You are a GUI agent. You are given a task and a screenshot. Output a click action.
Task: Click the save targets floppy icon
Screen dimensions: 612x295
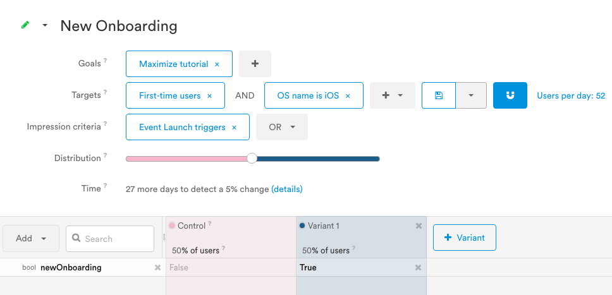pyautogui.click(x=439, y=95)
